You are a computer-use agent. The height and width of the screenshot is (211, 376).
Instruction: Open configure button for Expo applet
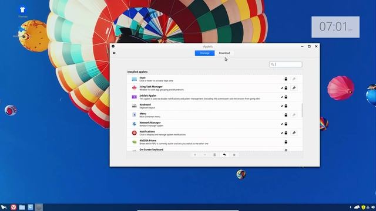pyautogui.click(x=294, y=79)
